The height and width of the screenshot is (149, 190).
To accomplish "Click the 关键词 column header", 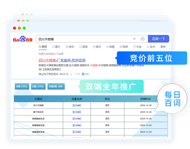I will coord(38,99).
